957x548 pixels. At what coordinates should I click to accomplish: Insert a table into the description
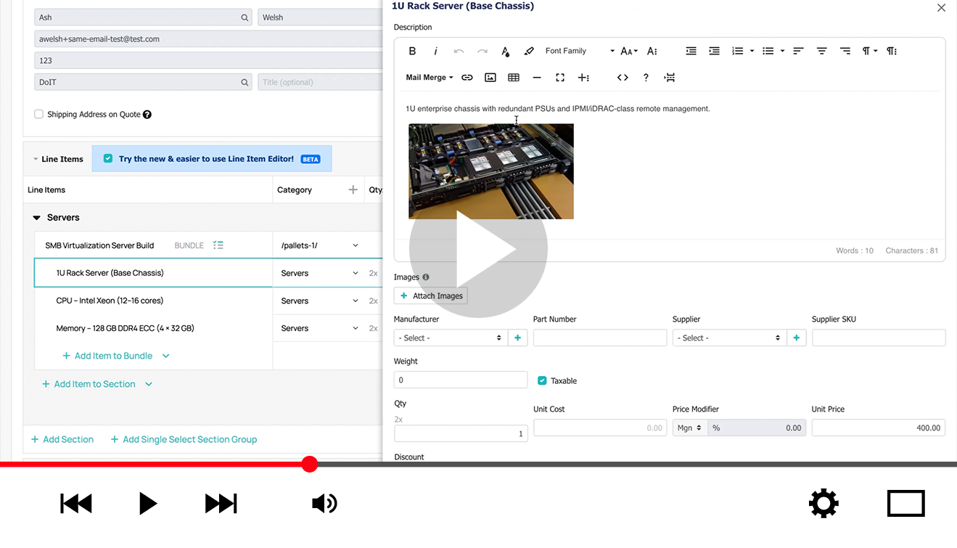point(514,78)
